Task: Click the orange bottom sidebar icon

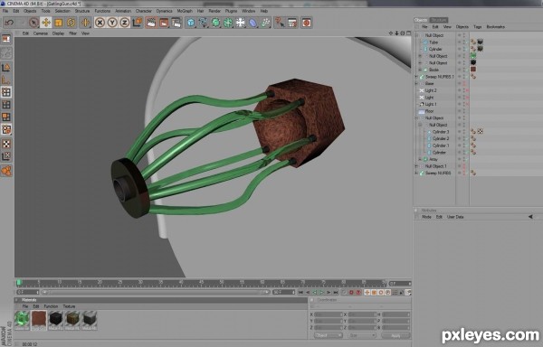Action: point(6,171)
